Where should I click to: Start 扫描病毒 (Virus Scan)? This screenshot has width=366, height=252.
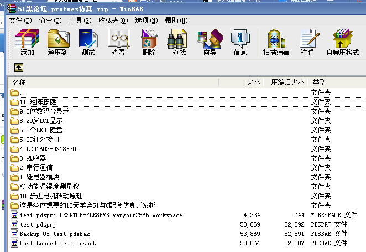(x=276, y=42)
